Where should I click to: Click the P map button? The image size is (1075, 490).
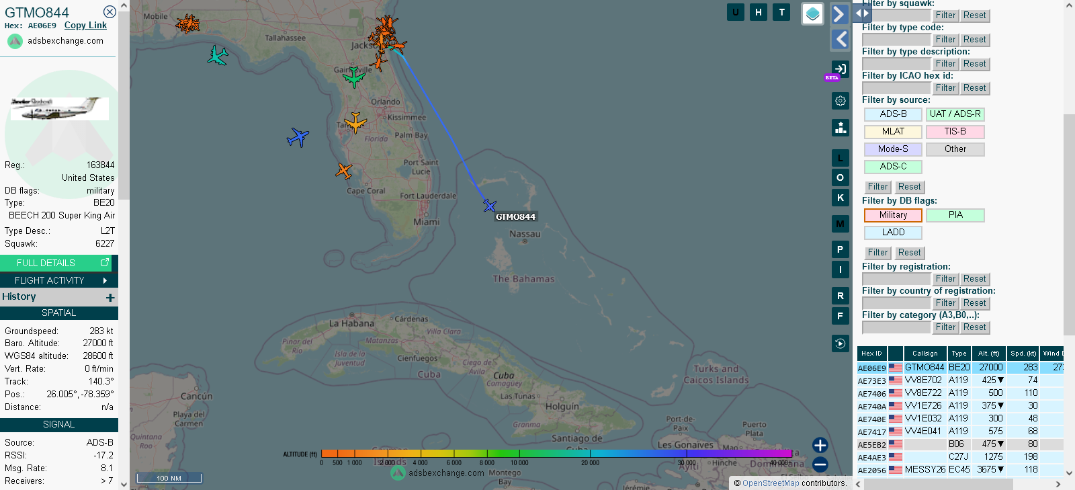tap(841, 249)
